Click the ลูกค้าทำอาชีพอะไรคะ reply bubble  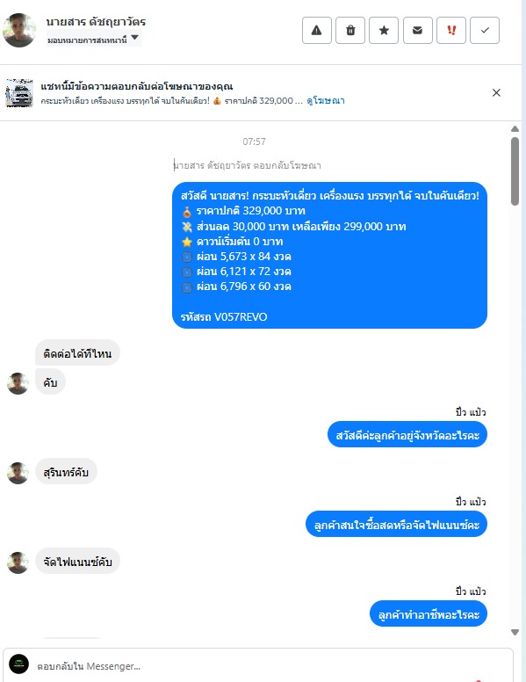[x=429, y=613]
